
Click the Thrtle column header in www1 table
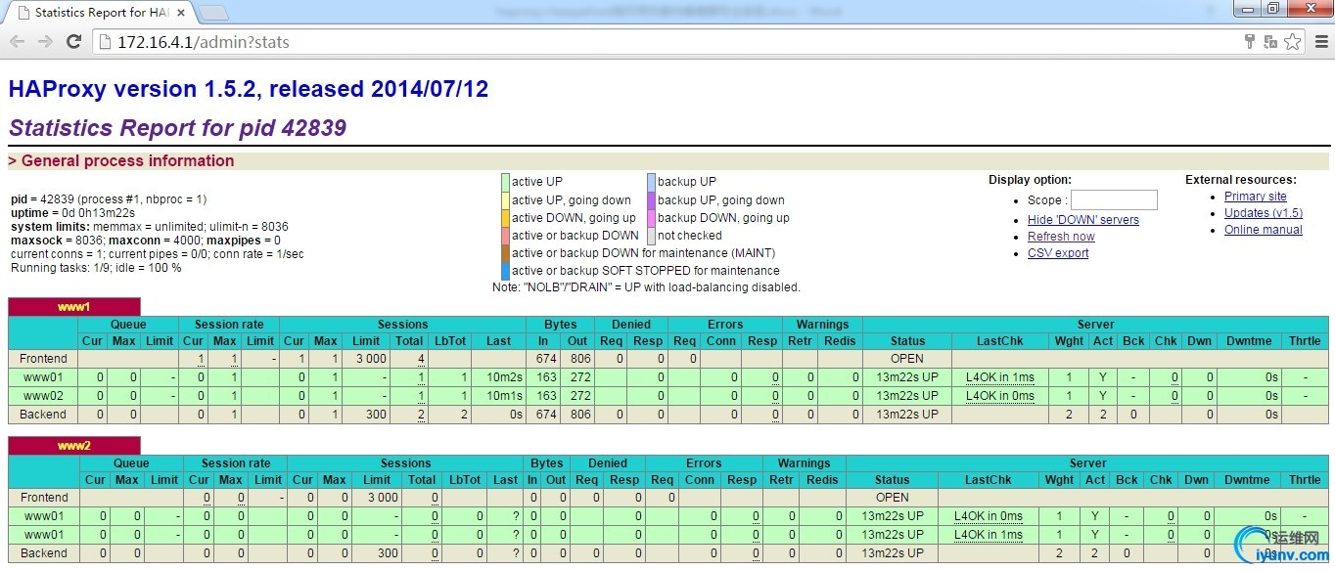1305,341
